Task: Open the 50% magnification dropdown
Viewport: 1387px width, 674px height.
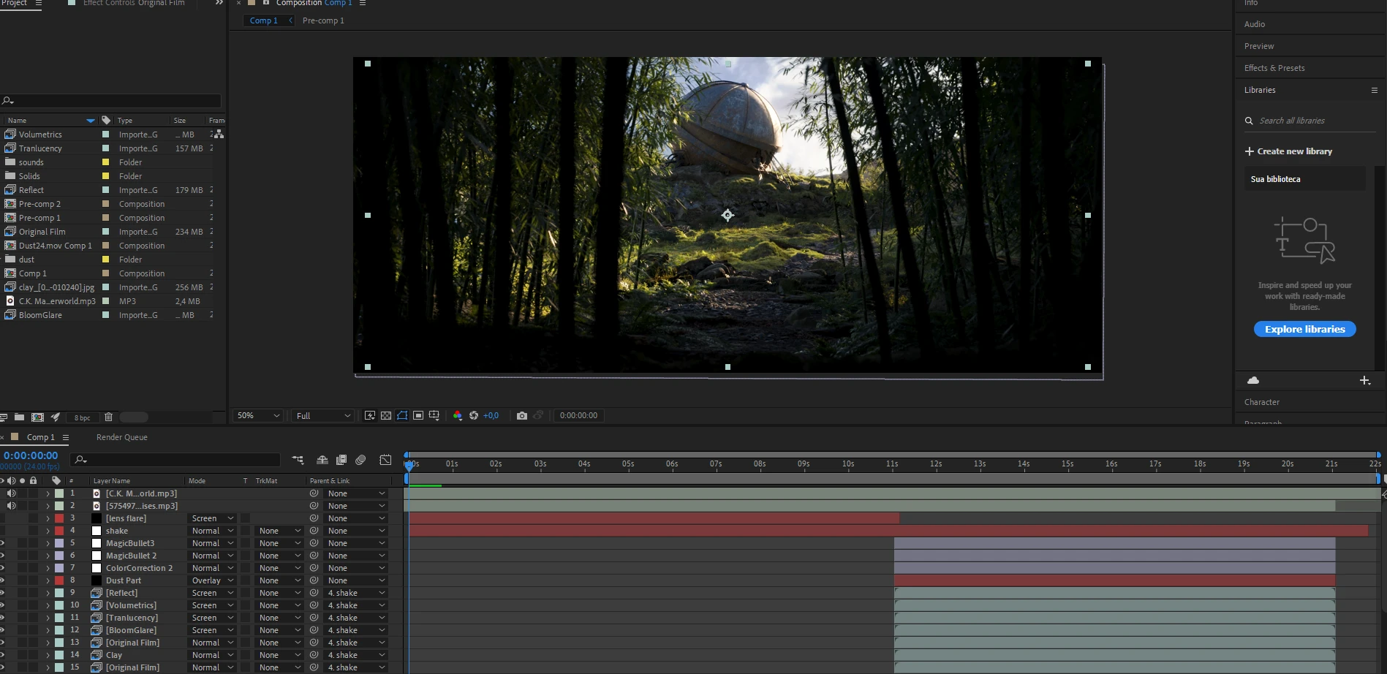Action: coord(257,415)
